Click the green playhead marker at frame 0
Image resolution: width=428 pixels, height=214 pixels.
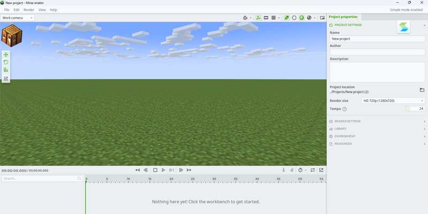(x=86, y=181)
